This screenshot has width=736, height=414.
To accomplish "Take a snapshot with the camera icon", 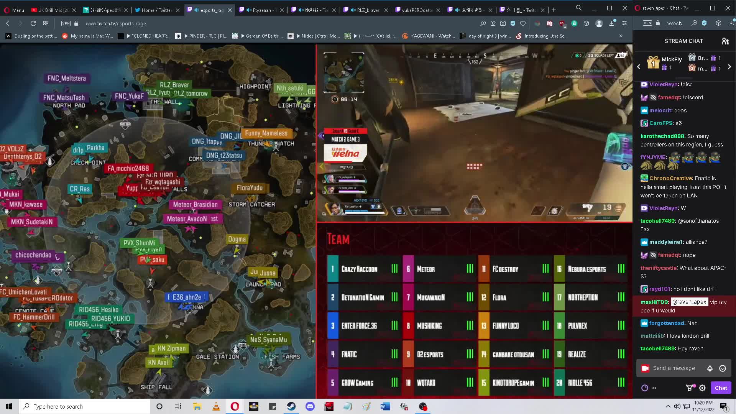I will pyautogui.click(x=503, y=23).
